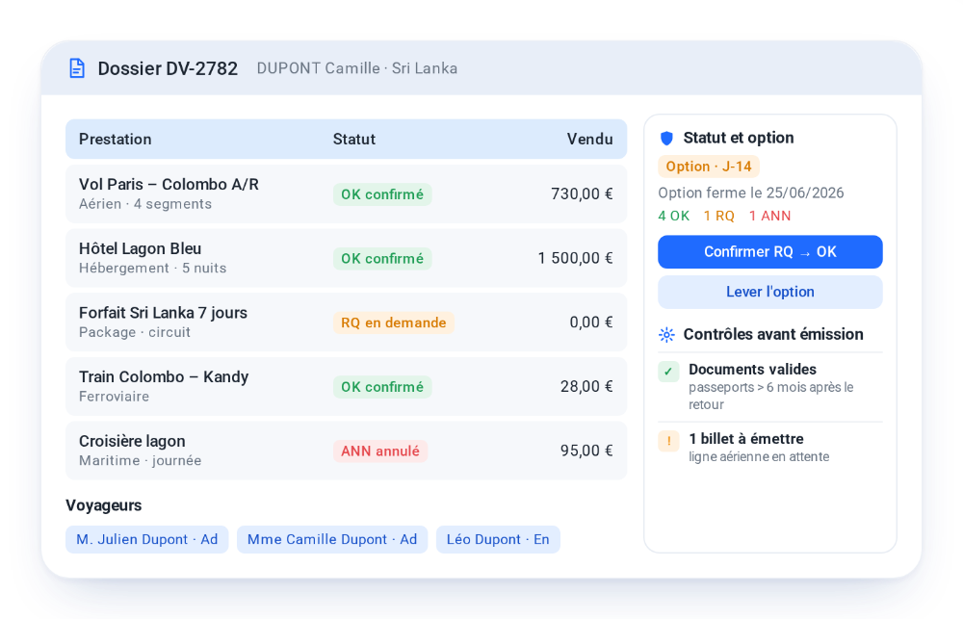Click the 1 RQ counter
963x619 pixels.
click(719, 217)
